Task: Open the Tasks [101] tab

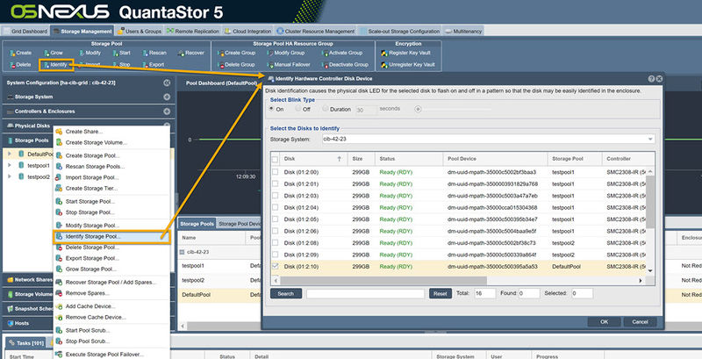Action: [x=26, y=343]
